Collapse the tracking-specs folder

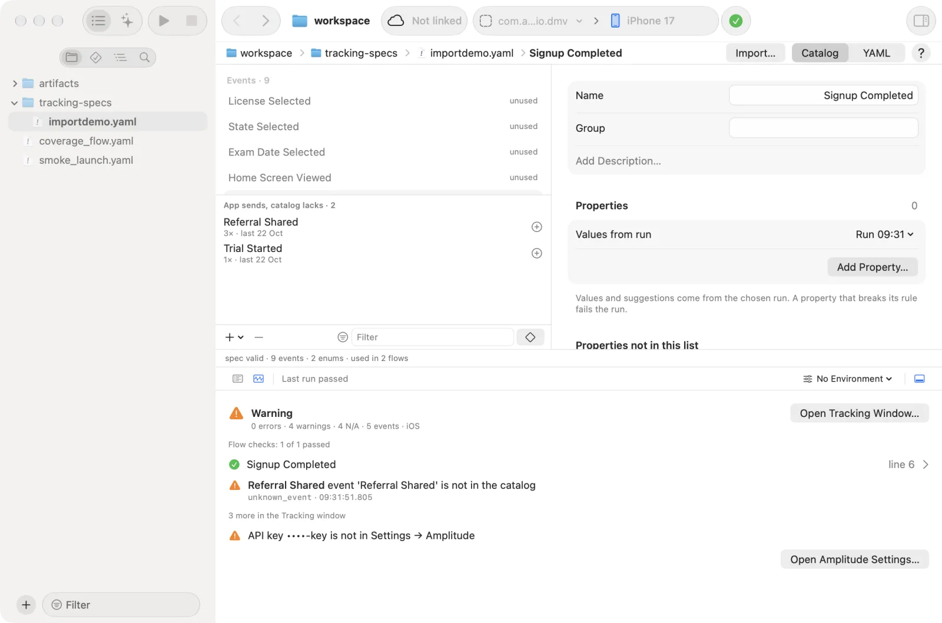point(15,102)
